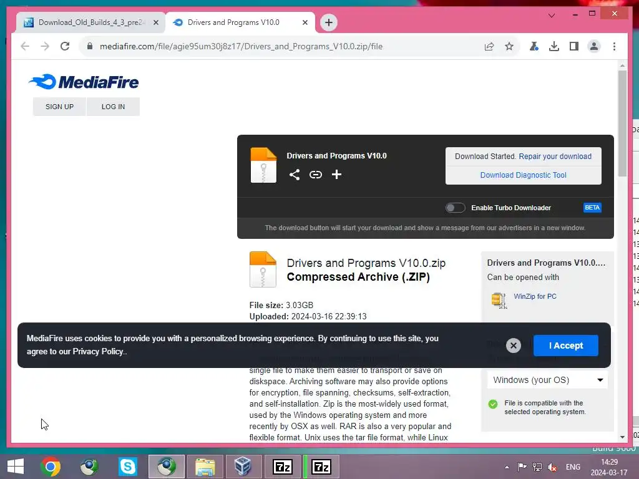Image resolution: width=639 pixels, height=479 pixels.
Task: Click the green compatibility checkmark icon
Action: click(x=493, y=404)
